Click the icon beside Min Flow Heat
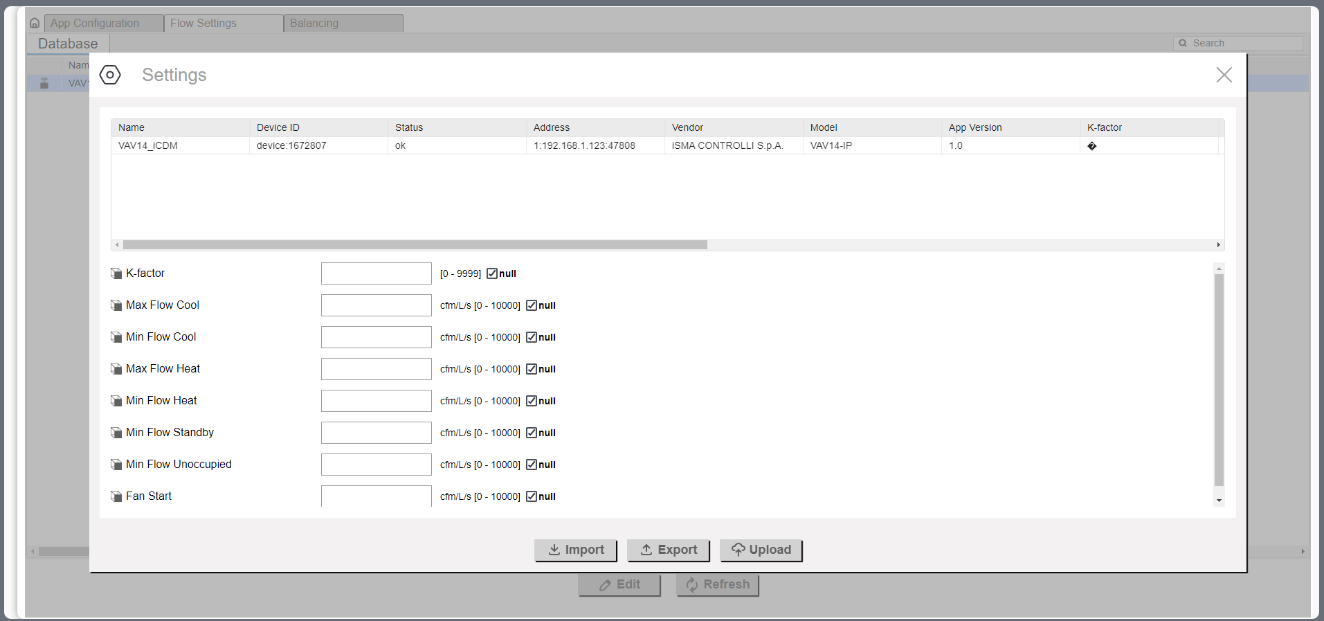Image resolution: width=1324 pixels, height=621 pixels. coord(116,401)
